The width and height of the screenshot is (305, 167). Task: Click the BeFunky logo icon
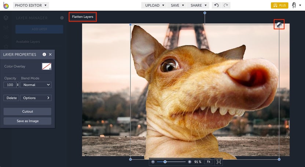click(x=5, y=5)
